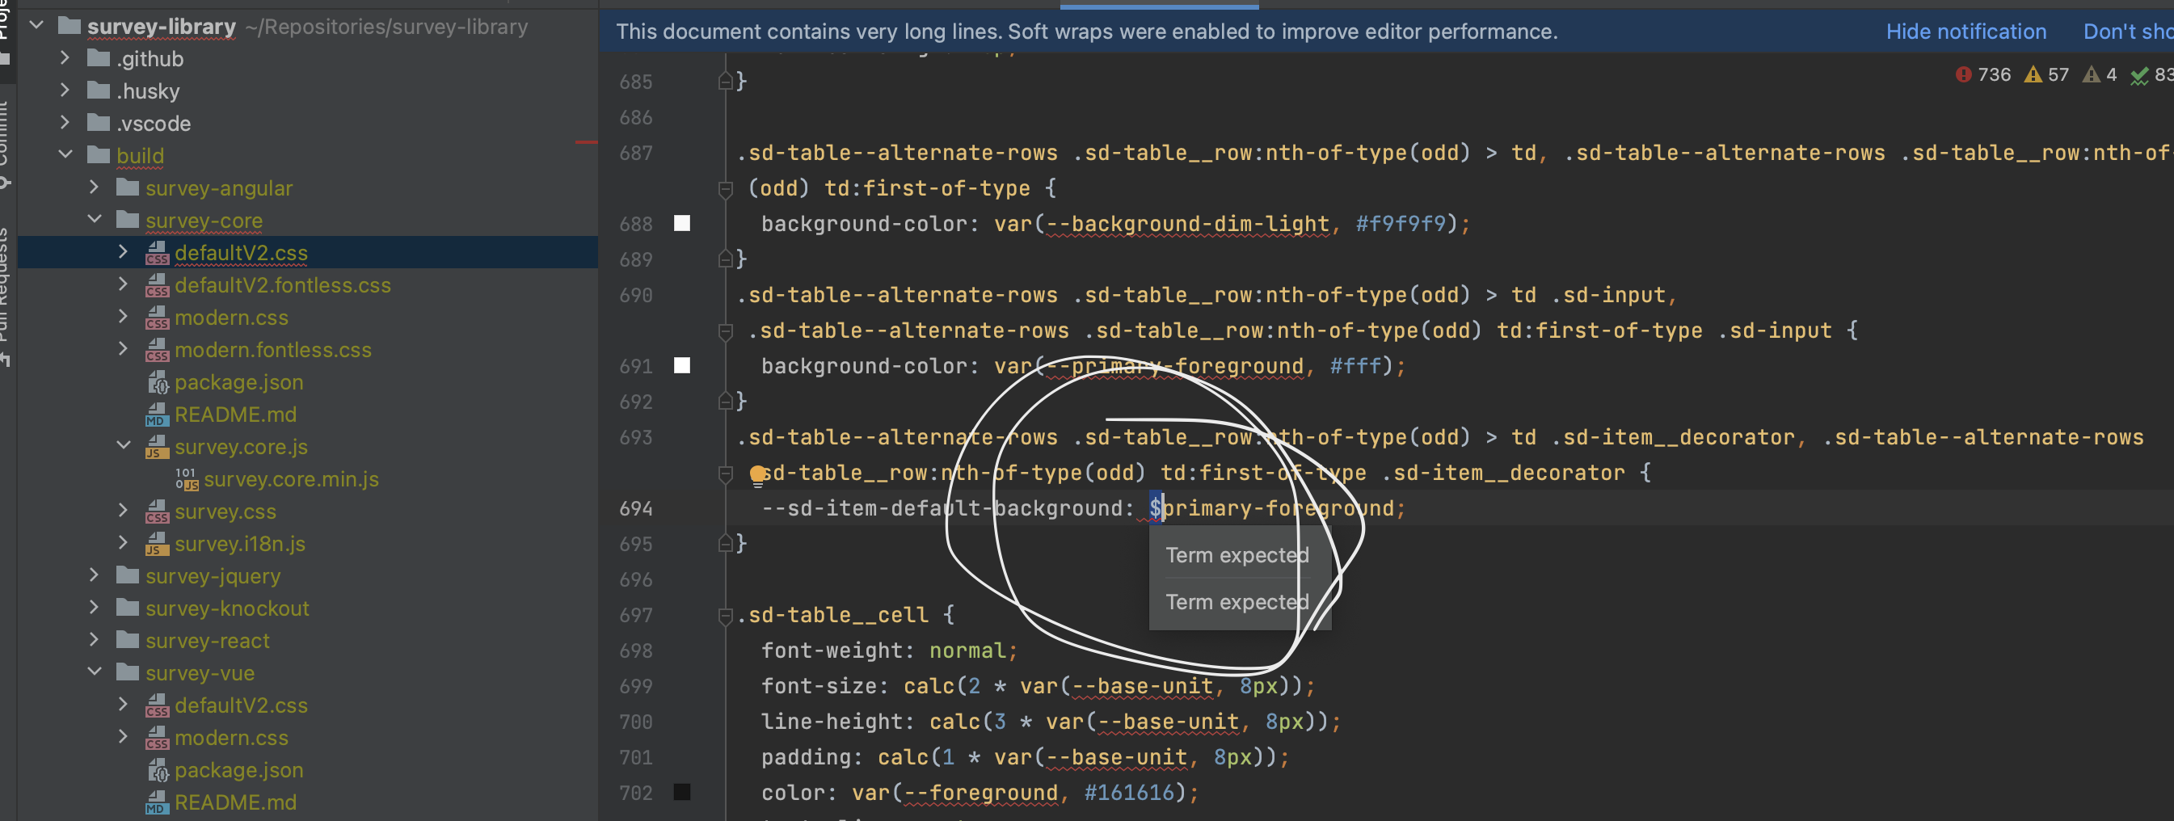
Task: Click the error count indicator showing 736
Action: pyautogui.click(x=1979, y=74)
